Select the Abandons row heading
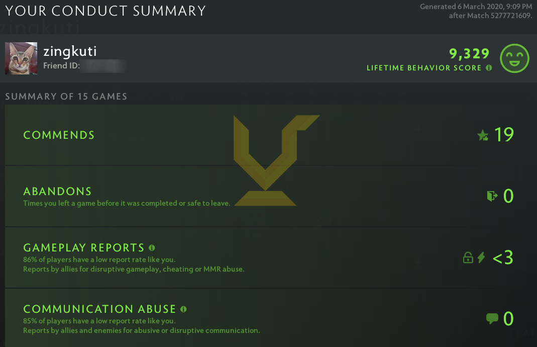537x347 pixels. (57, 191)
